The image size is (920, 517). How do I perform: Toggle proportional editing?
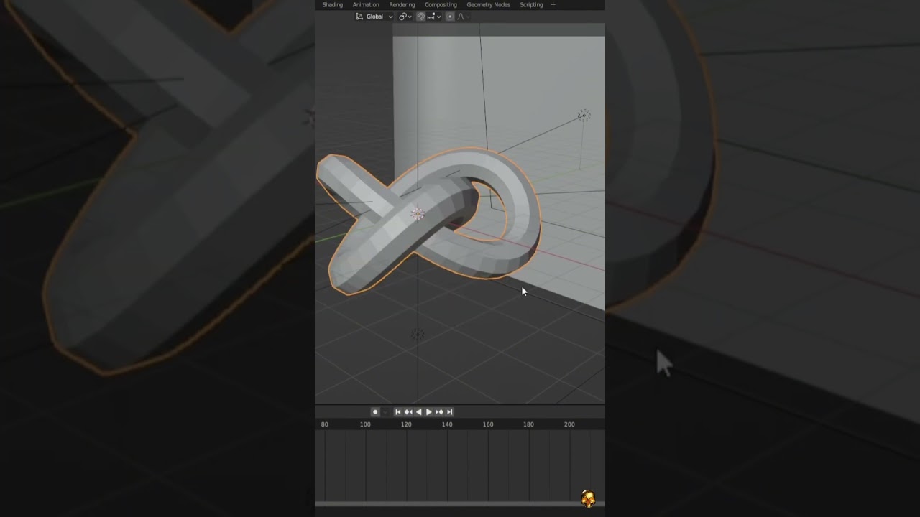coord(450,17)
